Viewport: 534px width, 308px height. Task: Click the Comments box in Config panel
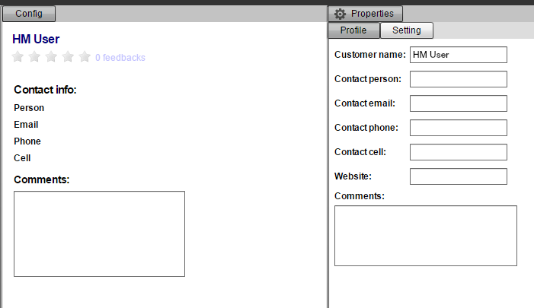click(x=99, y=233)
